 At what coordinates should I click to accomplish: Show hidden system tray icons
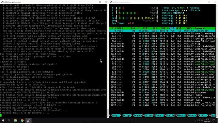point(196,120)
